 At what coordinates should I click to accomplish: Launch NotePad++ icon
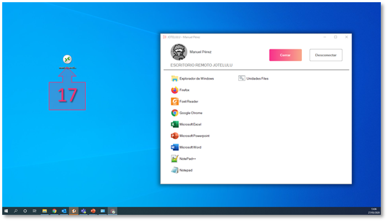pos(175,158)
